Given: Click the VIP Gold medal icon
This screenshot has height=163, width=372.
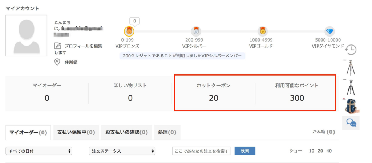Looking at the screenshot, I should point(262,31).
